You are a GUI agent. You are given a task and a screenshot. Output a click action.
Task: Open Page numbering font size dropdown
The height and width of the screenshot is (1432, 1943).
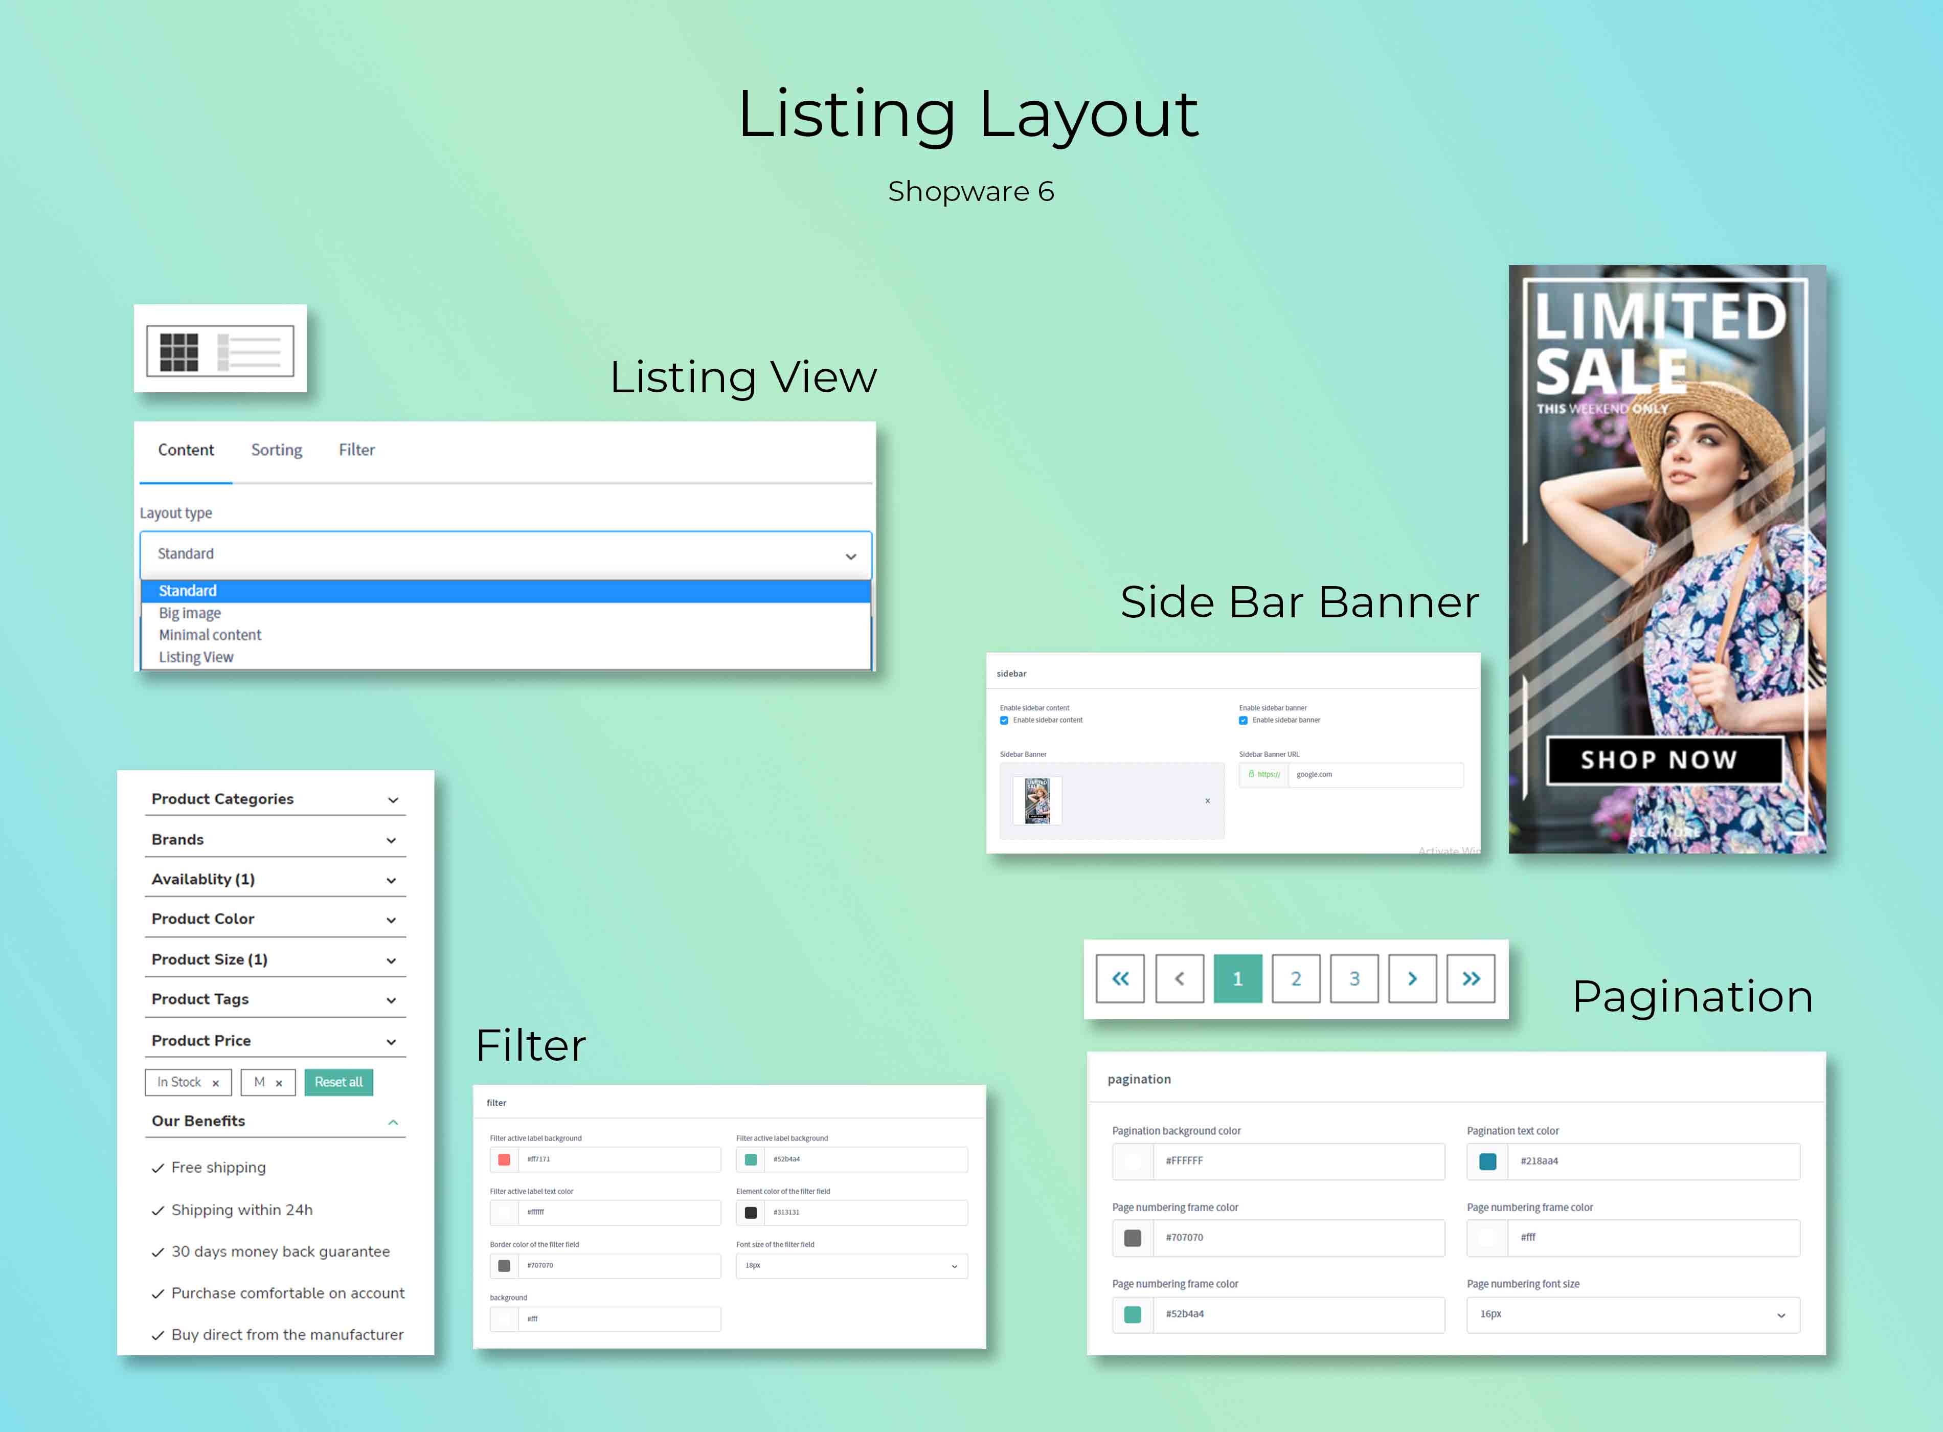point(1633,1315)
